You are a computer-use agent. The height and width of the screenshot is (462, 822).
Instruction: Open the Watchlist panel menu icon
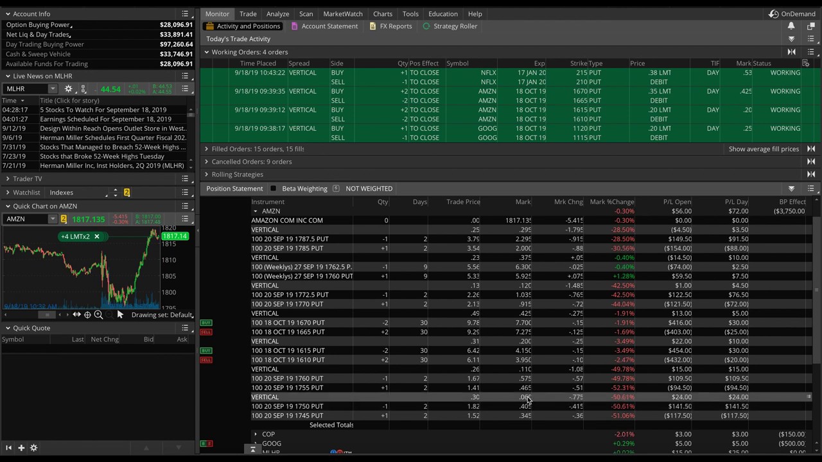185,193
